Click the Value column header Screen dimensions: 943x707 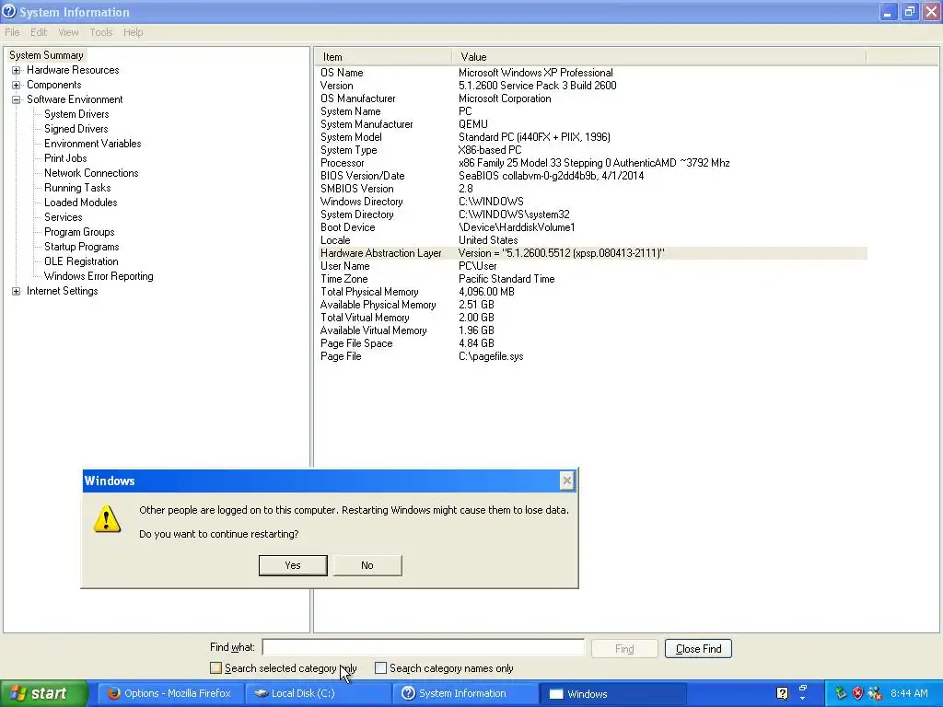coord(659,57)
